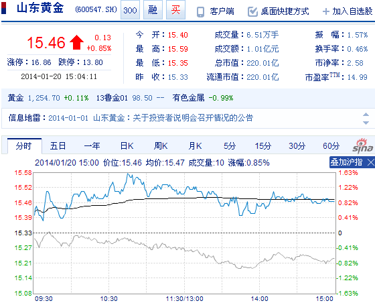Switch to the 30分 thirty-minute tab
375x303 pixels.
[x=297, y=146]
